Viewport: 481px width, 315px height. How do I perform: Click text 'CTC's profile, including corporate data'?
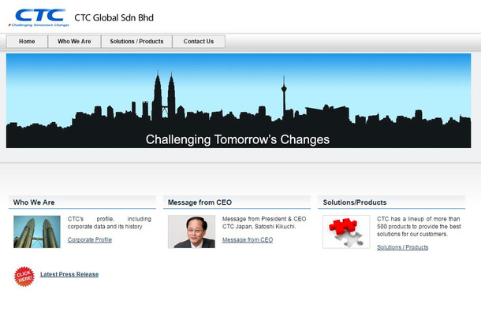click(110, 223)
